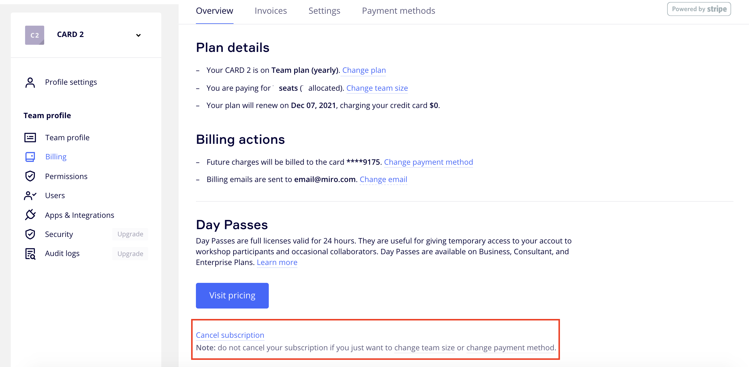Open the Change team size link
Viewport: 749px width, 367px height.
377,88
